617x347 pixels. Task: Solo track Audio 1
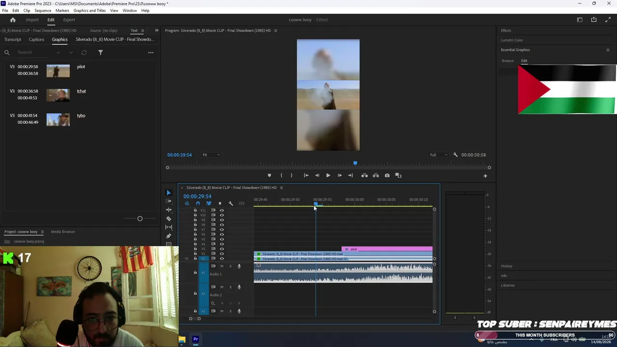coord(230,266)
